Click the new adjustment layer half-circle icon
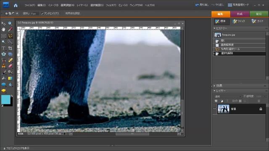 [222, 101]
